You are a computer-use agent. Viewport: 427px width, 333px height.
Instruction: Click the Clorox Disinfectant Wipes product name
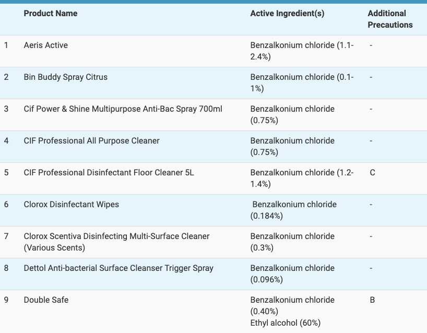point(72,205)
